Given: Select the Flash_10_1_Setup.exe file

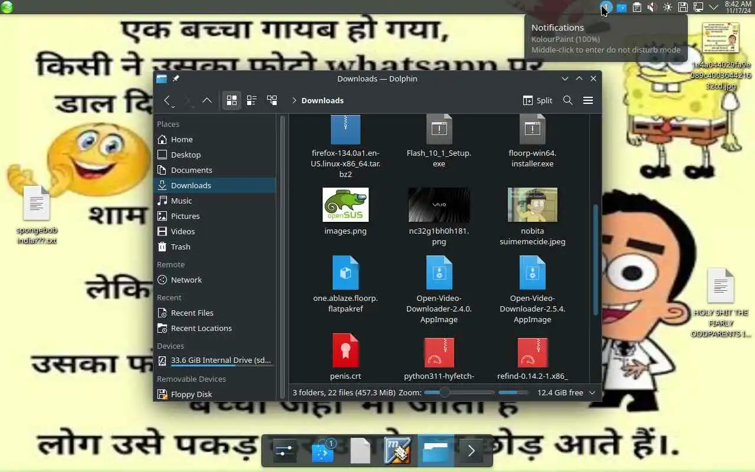Looking at the screenshot, I should pyautogui.click(x=439, y=142).
